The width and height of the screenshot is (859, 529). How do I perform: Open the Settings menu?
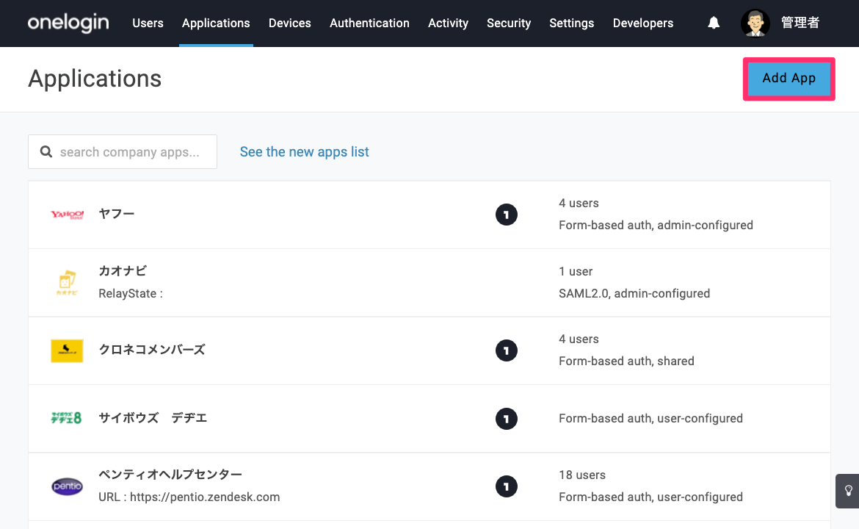pos(571,23)
